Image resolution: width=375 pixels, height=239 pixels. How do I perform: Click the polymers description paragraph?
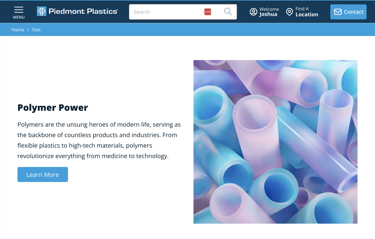(99, 140)
